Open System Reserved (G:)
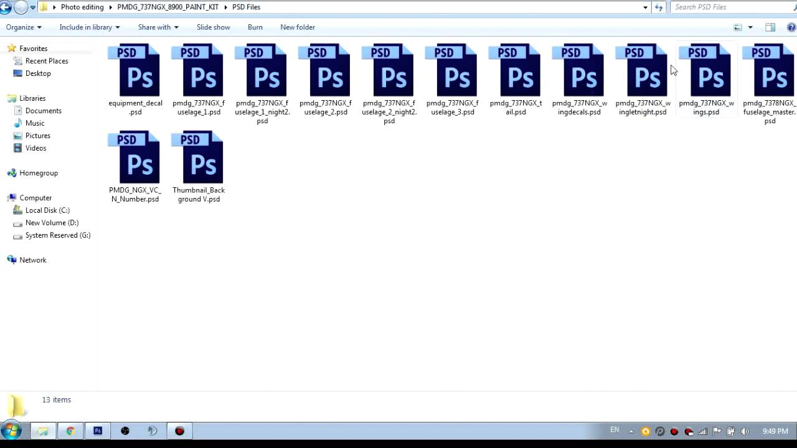Screen dimensions: 797x448 click(x=58, y=235)
